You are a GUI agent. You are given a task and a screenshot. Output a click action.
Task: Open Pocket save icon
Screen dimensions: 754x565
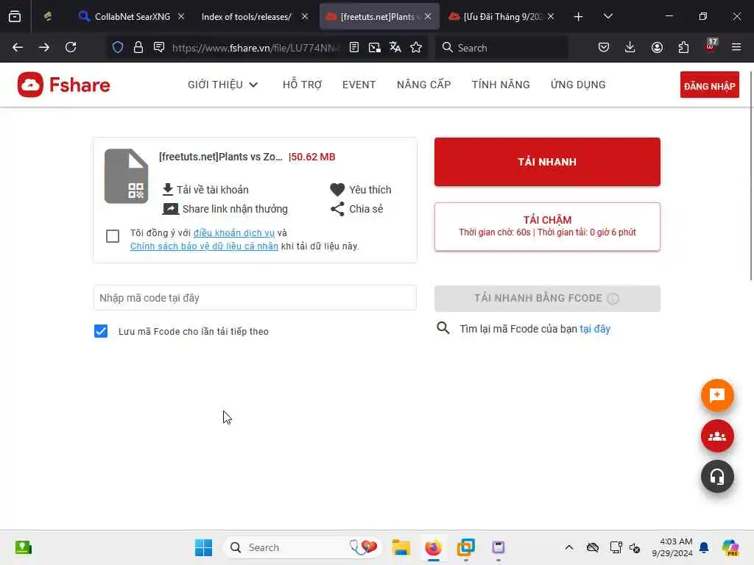click(x=604, y=47)
